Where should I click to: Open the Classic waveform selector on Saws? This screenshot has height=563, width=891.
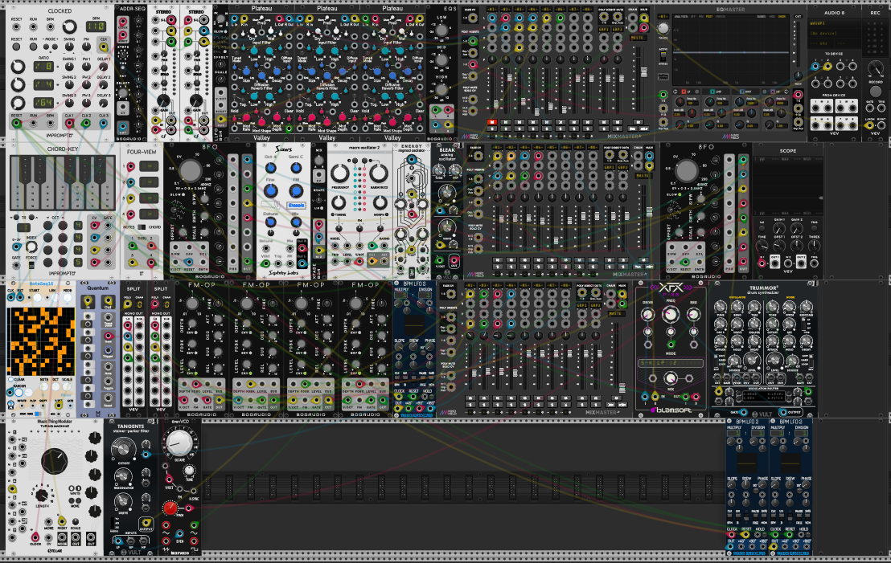295,206
